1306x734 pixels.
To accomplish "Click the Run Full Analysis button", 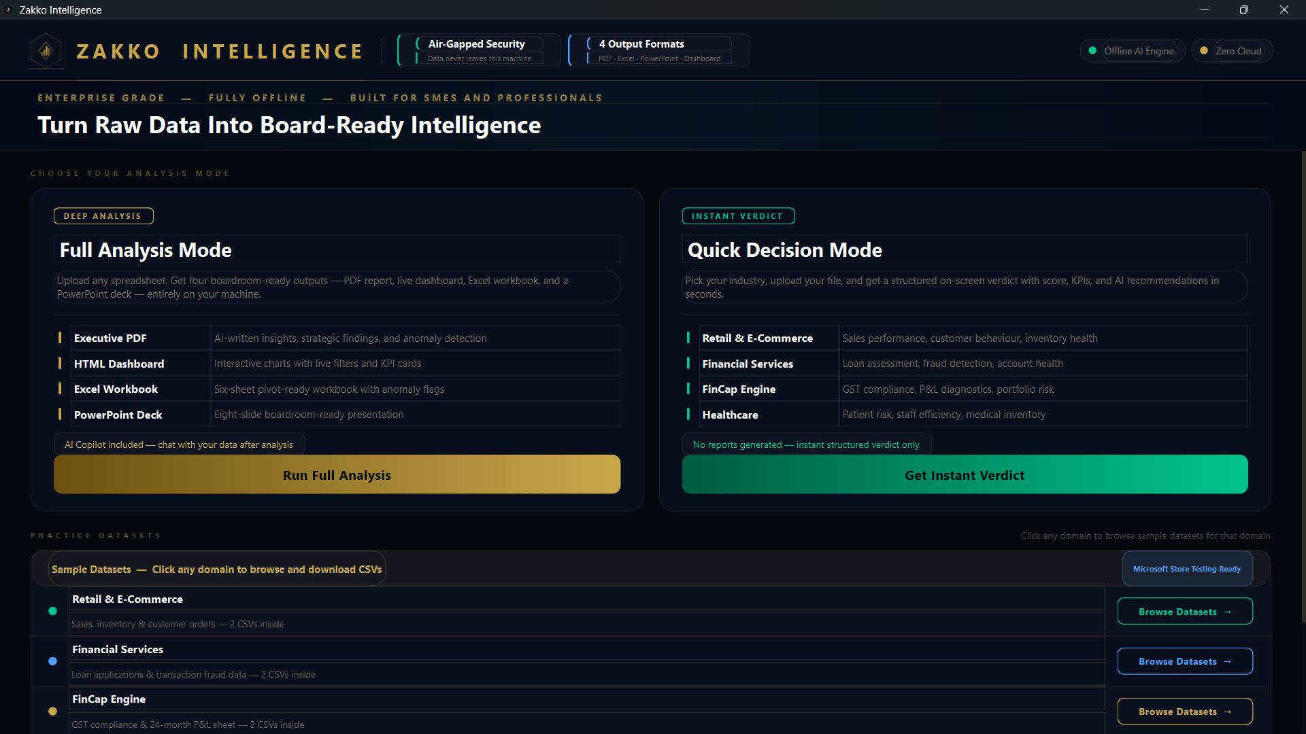I will click(337, 474).
